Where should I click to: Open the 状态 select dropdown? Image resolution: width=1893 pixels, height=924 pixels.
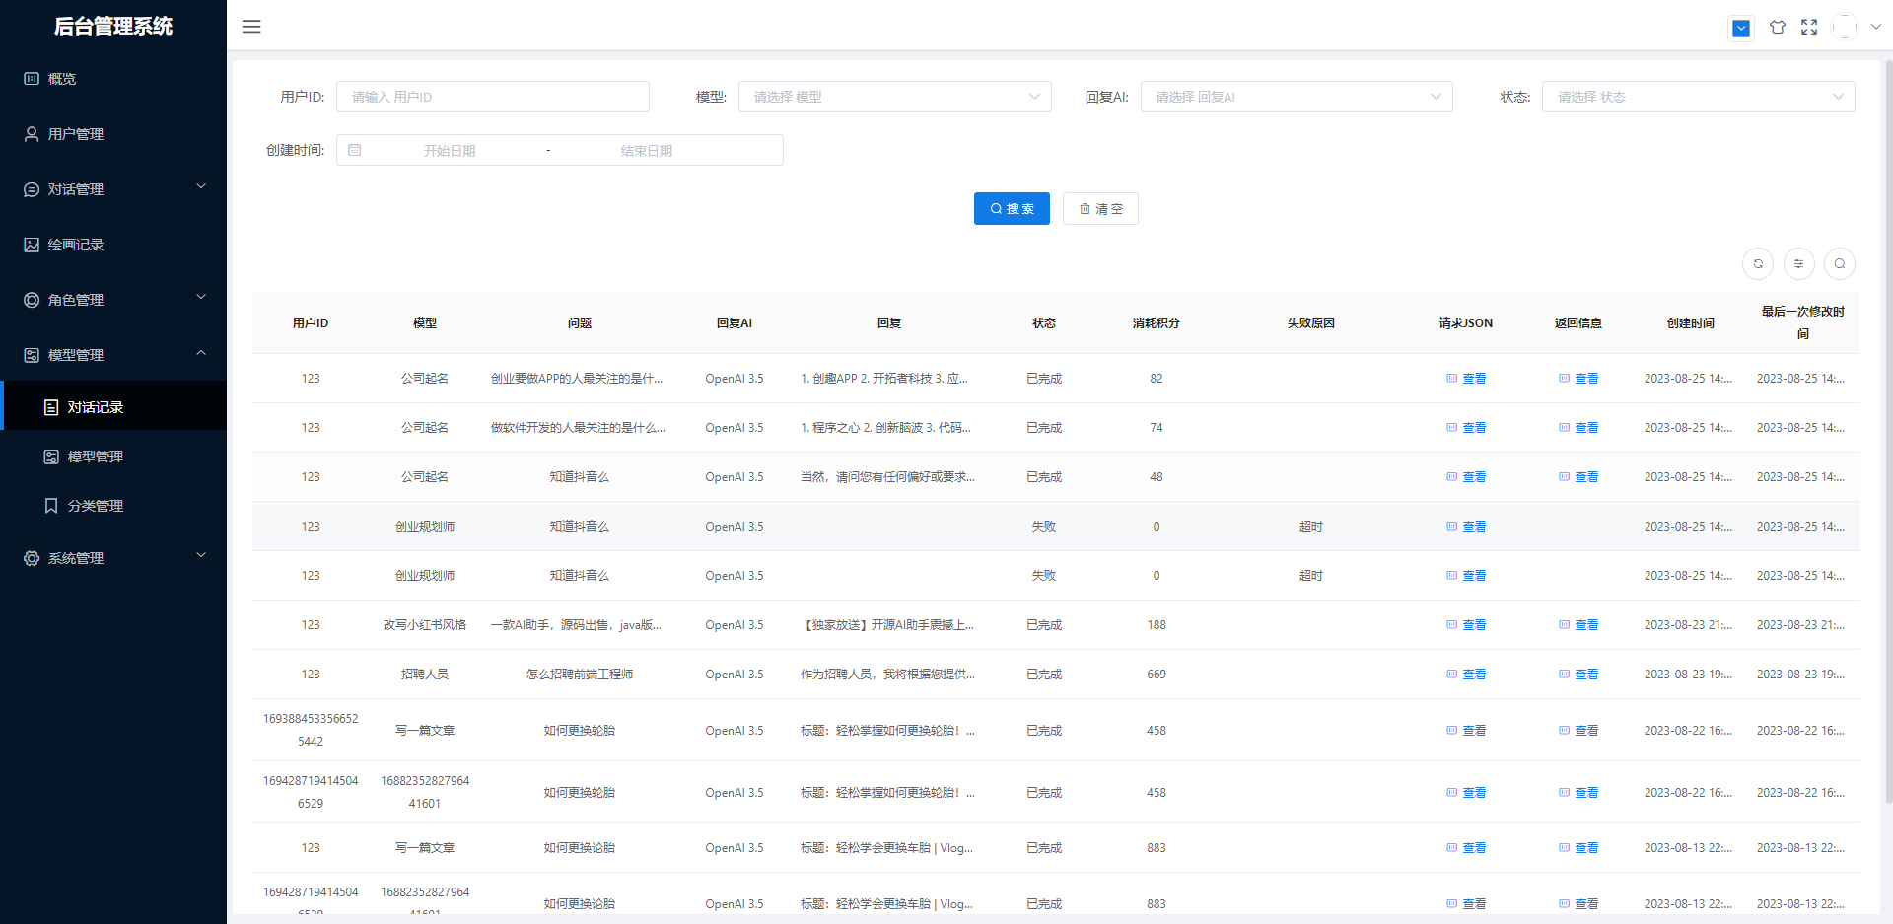click(1697, 97)
